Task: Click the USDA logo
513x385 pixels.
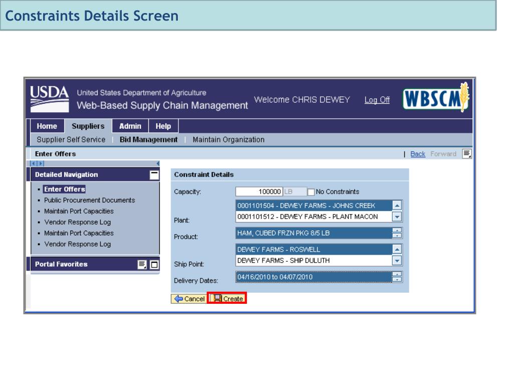Action: click(50, 99)
